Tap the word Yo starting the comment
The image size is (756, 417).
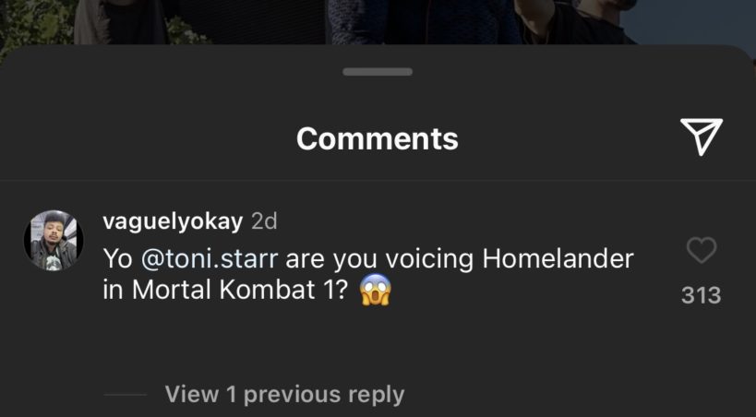point(117,259)
